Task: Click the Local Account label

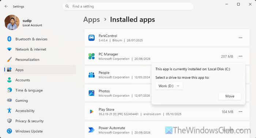Action: point(32,25)
